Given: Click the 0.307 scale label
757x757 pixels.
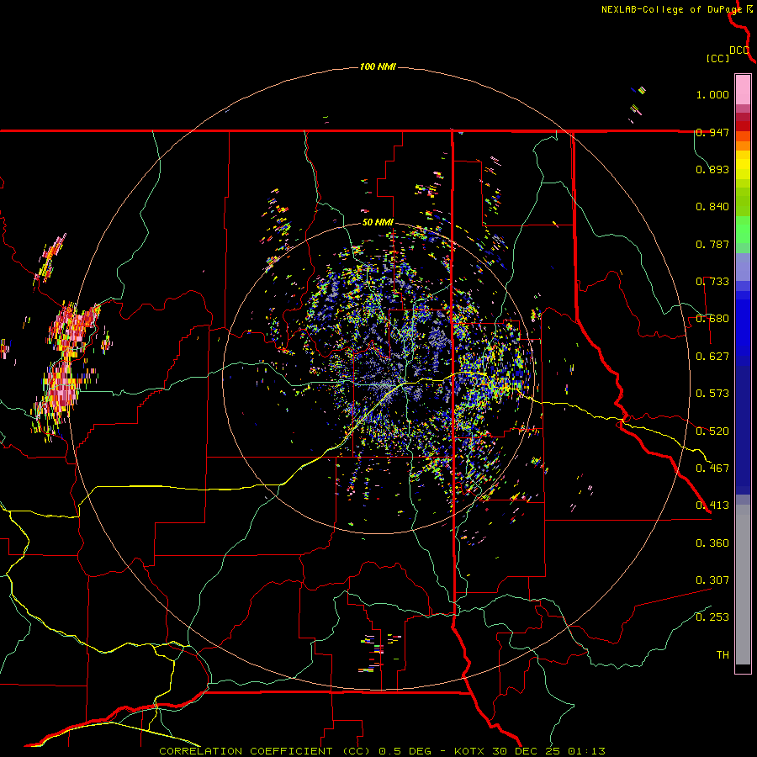Looking at the screenshot, I should pyautogui.click(x=712, y=580).
